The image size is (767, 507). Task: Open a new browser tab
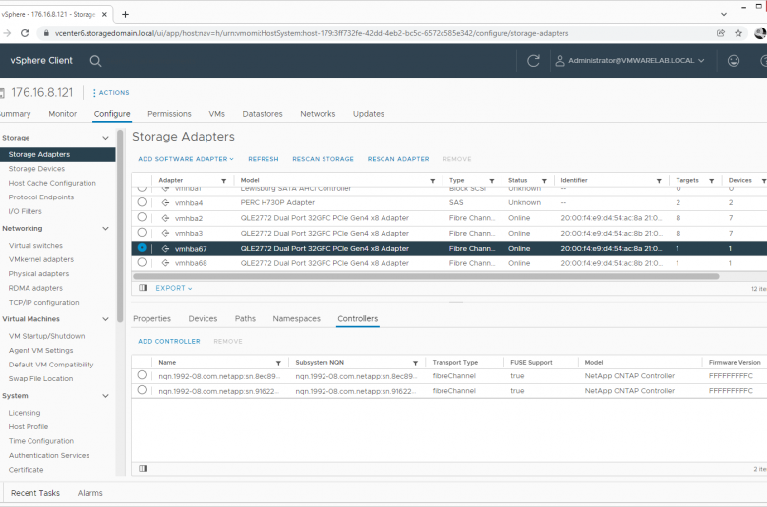125,14
